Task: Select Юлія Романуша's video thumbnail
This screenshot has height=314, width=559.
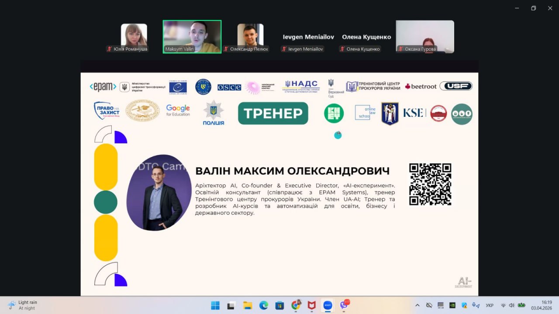Action: (134, 37)
